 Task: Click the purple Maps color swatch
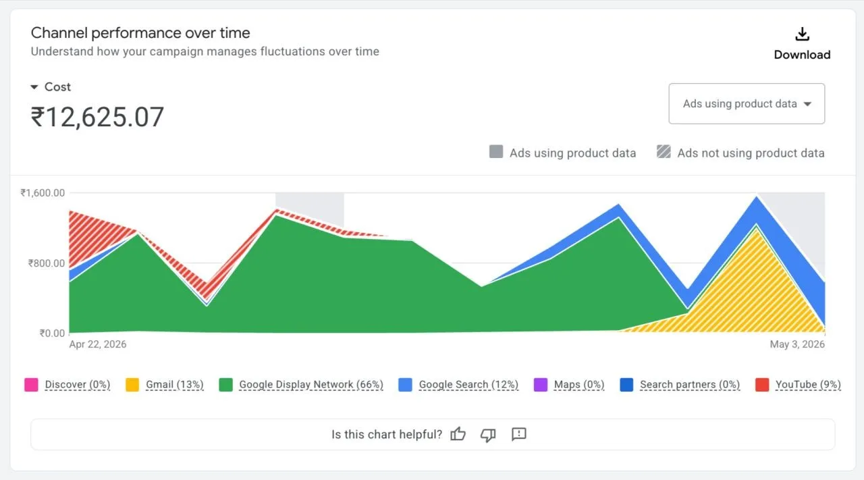[x=541, y=385]
